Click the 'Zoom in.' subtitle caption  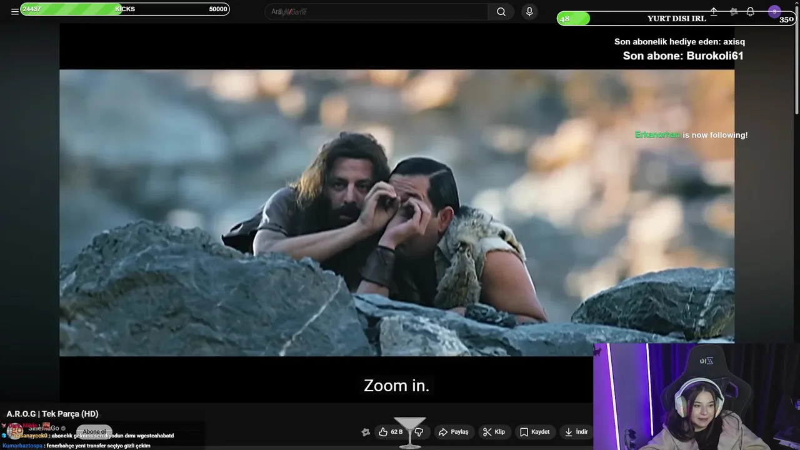point(396,386)
